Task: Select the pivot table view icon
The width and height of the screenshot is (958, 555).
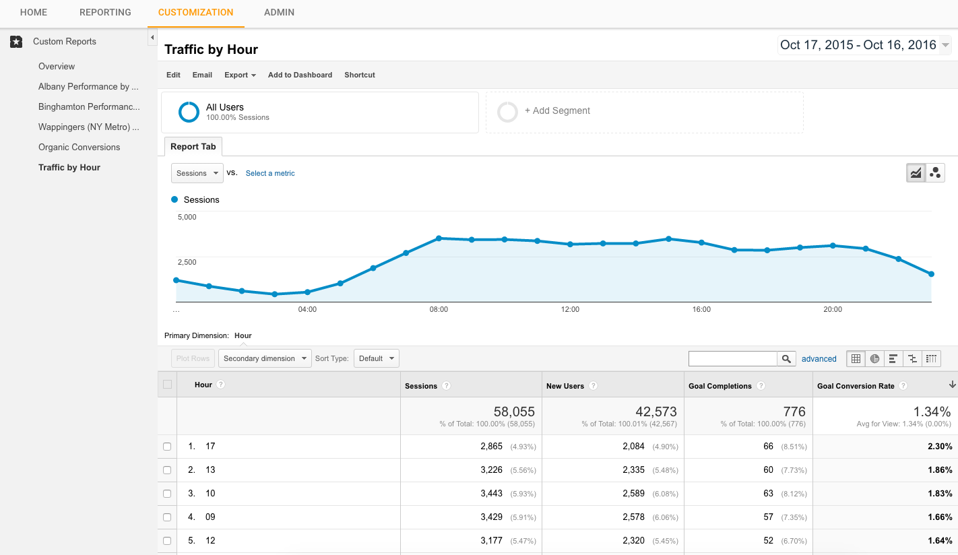Action: [x=931, y=359]
